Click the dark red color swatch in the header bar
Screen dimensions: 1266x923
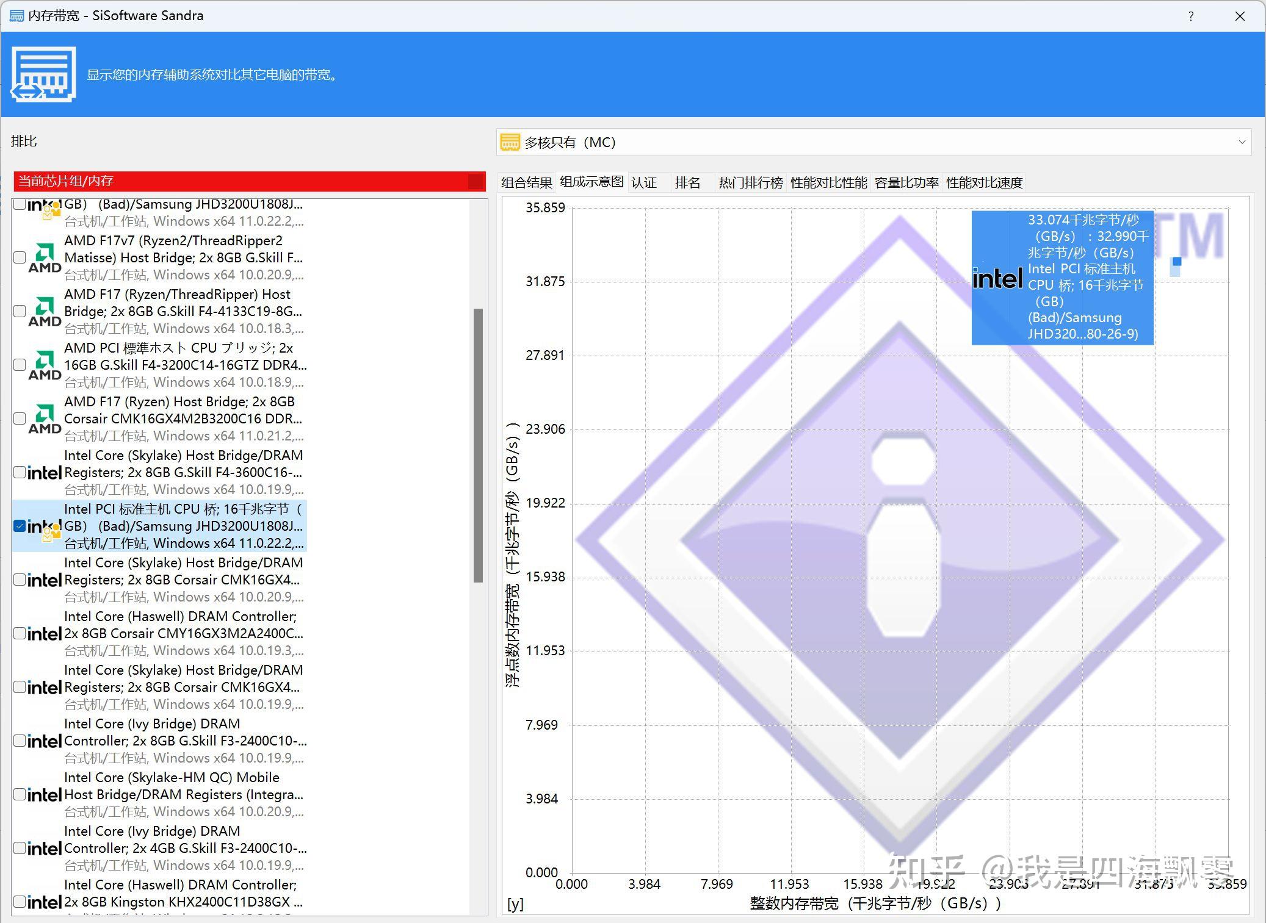[476, 181]
